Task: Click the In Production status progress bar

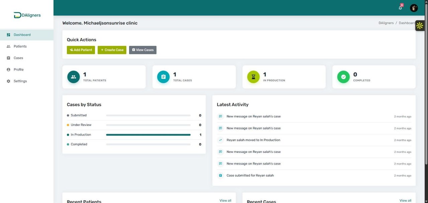Action: (148, 135)
